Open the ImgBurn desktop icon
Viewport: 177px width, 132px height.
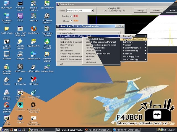[x=20, y=119]
